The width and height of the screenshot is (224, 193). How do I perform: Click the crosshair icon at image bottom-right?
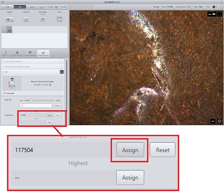tap(219, 121)
